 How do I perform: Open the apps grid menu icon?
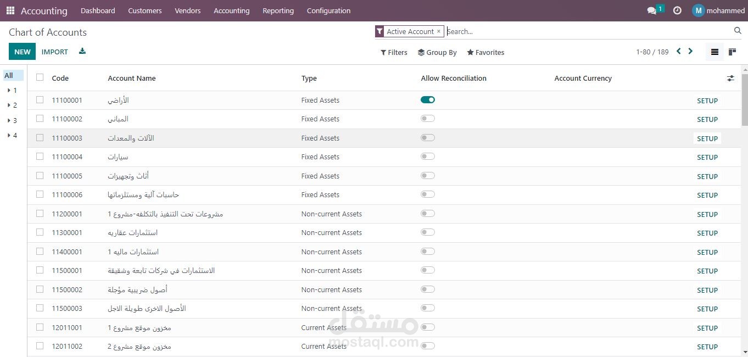click(10, 10)
